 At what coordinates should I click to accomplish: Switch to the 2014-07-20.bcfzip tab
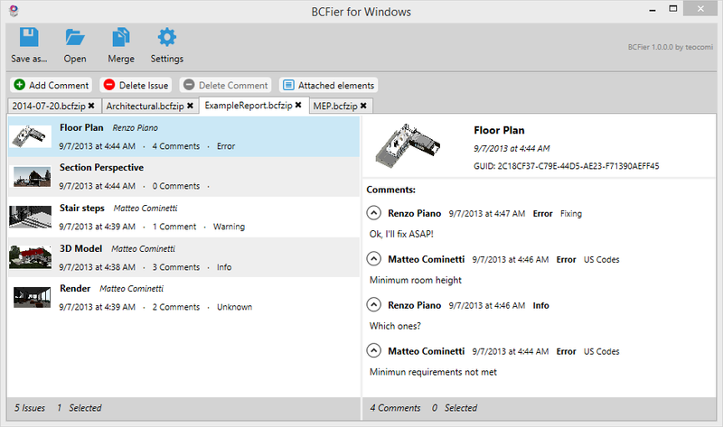46,106
